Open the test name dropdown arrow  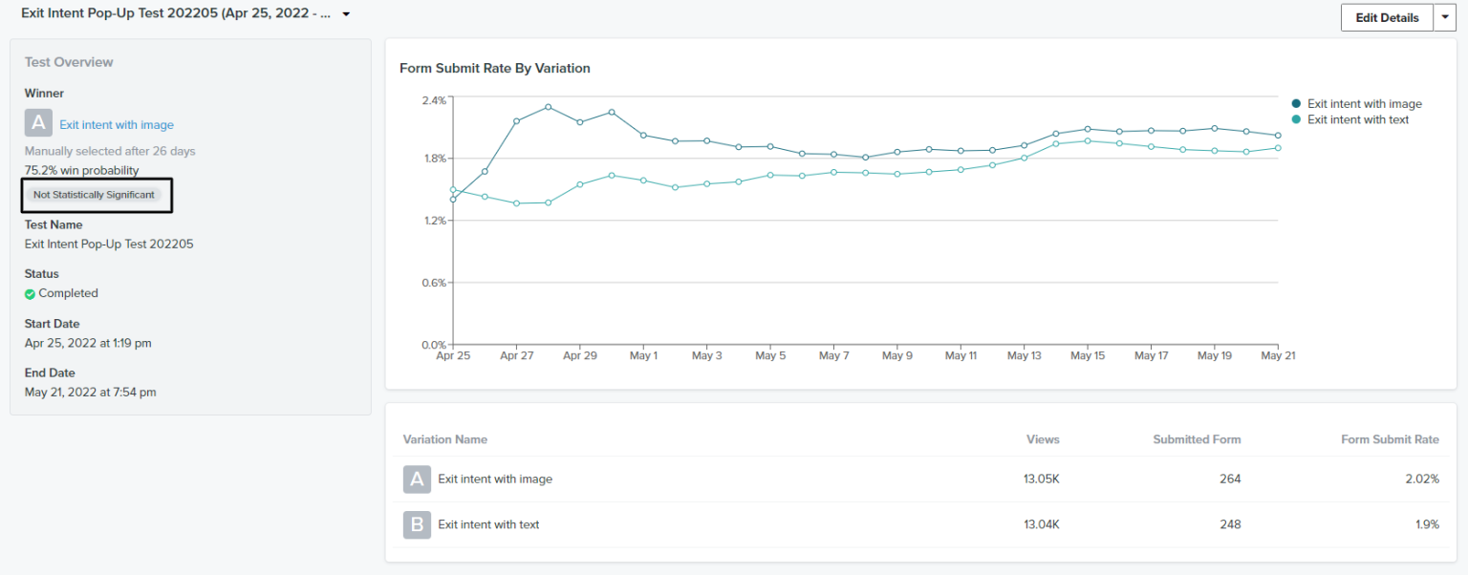(346, 14)
